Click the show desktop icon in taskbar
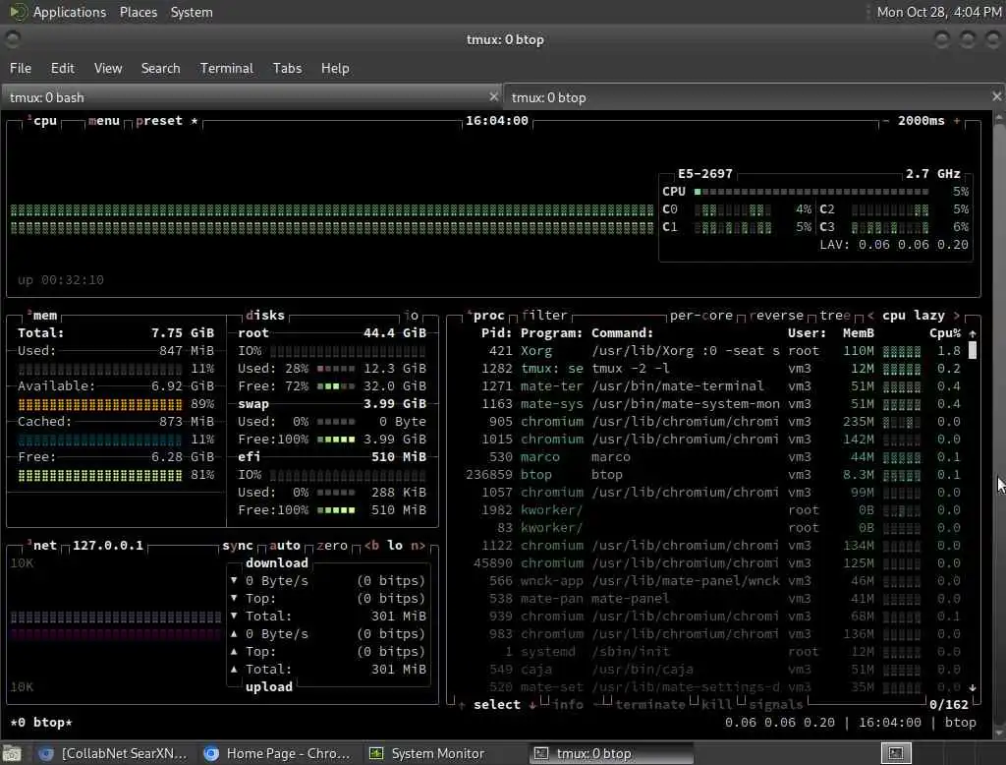1006x765 pixels. 12,753
